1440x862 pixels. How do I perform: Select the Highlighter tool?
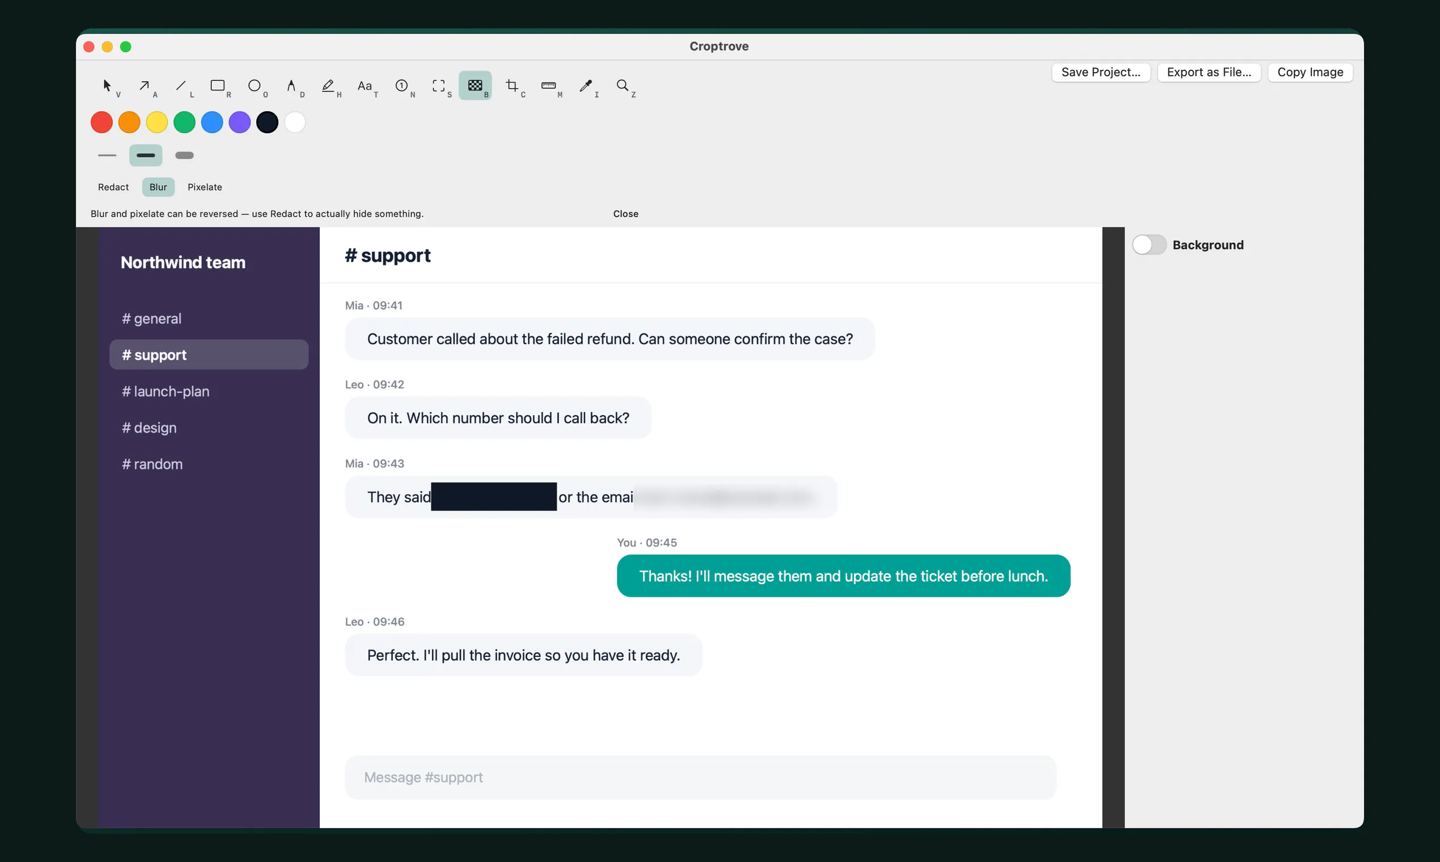point(328,86)
